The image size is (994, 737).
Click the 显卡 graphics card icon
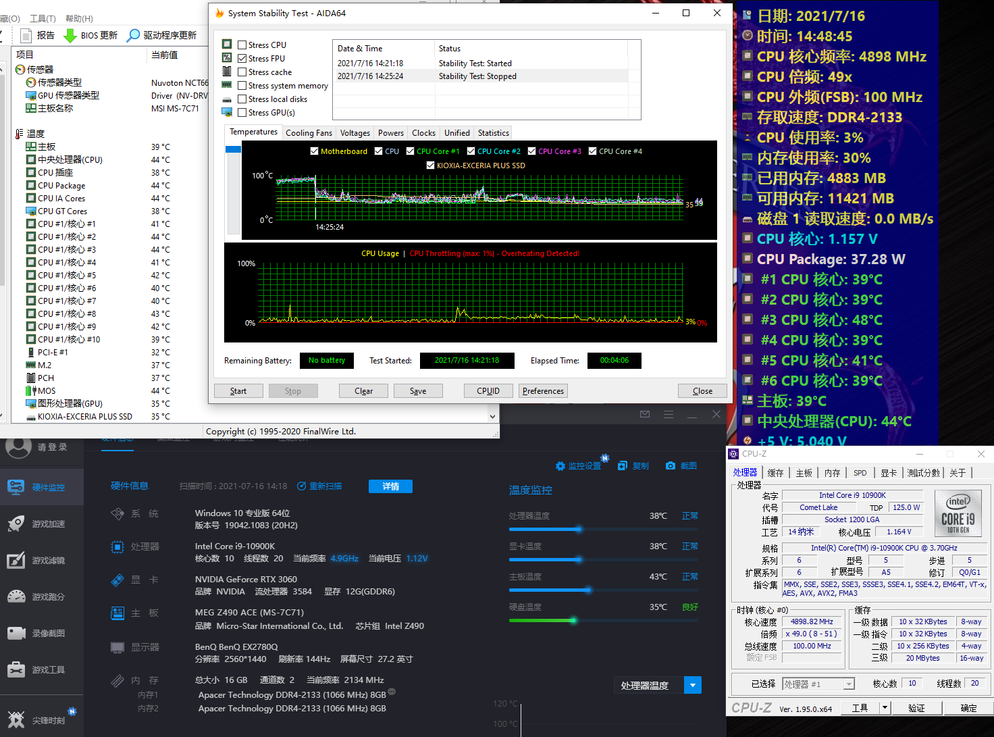click(x=117, y=580)
